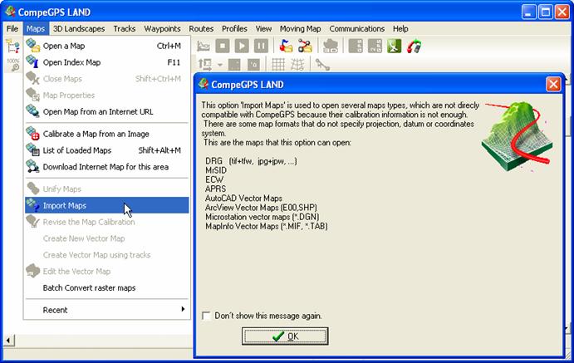Click the distance measuring line icon
The height and width of the screenshot is (363, 574).
point(322,65)
